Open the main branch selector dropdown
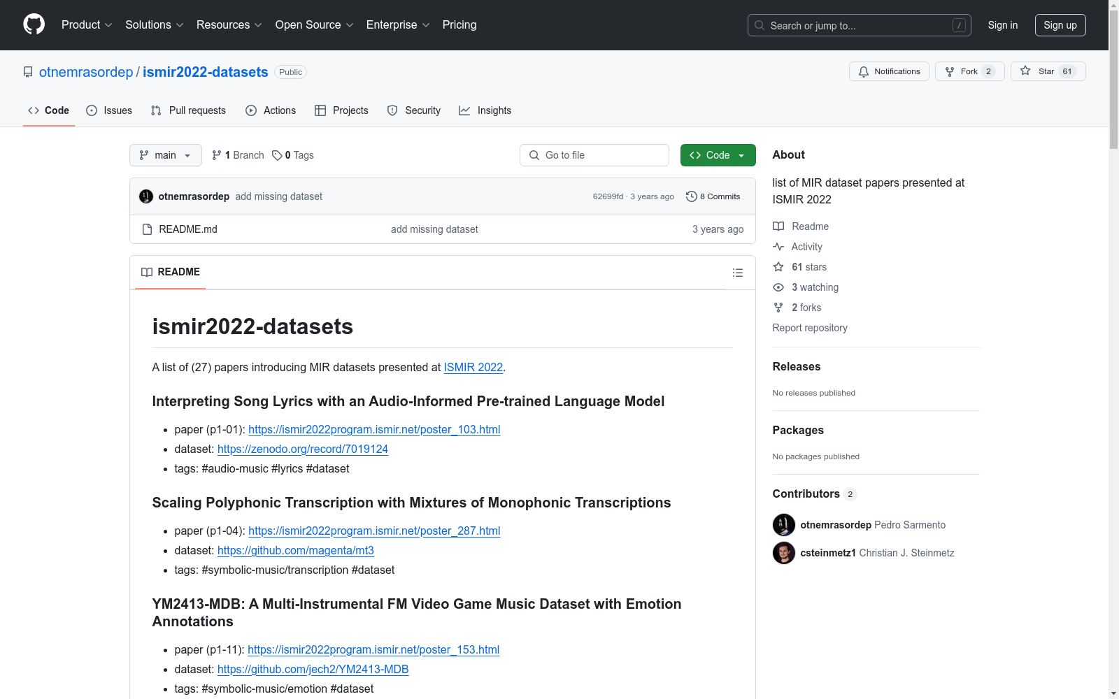1119x699 pixels. pyautogui.click(x=166, y=155)
